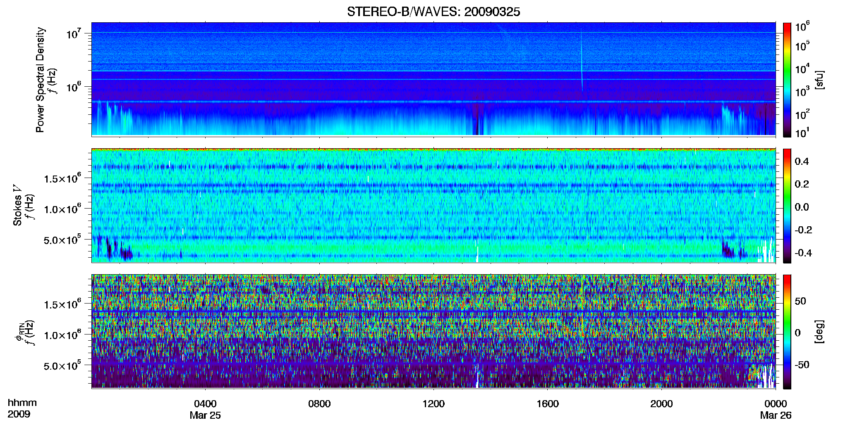Click the "2009" year label

[x=19, y=414]
